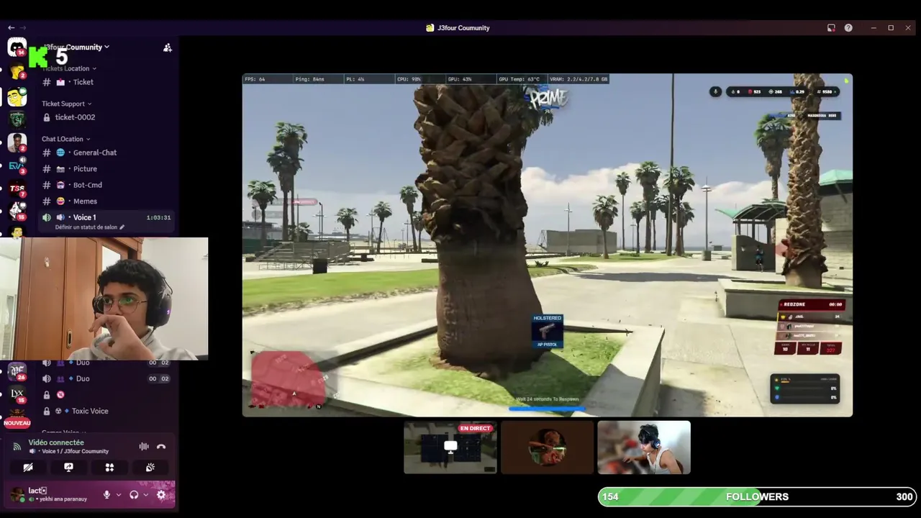Disconnect from voice with the hang-up icon
The width and height of the screenshot is (921, 518).
coord(161,447)
